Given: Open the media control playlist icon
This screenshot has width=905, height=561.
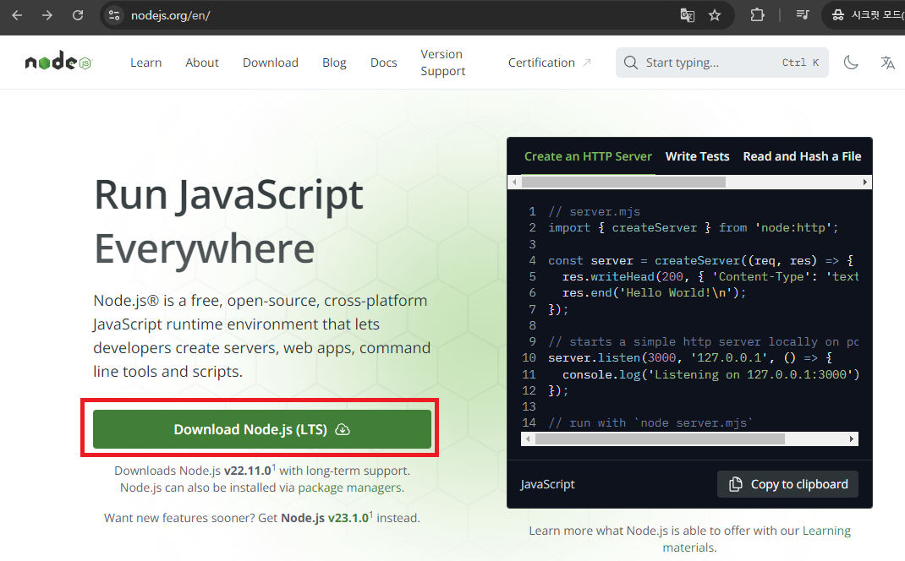Looking at the screenshot, I should point(803,15).
